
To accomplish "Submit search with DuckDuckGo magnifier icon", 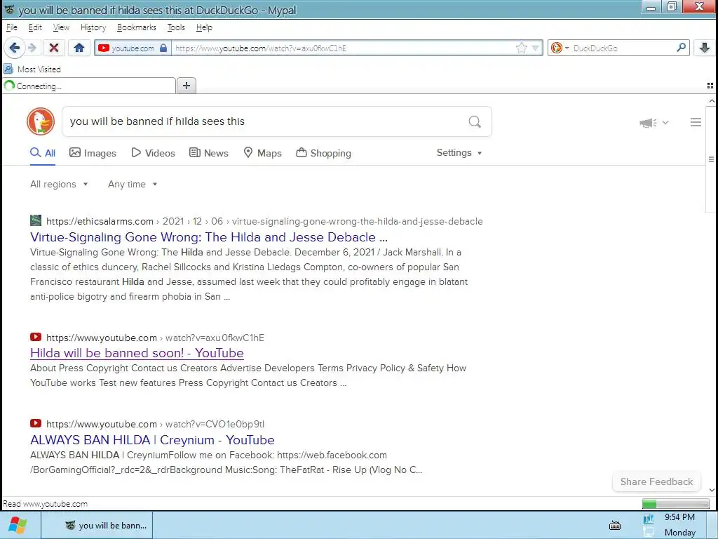I will coord(475,121).
